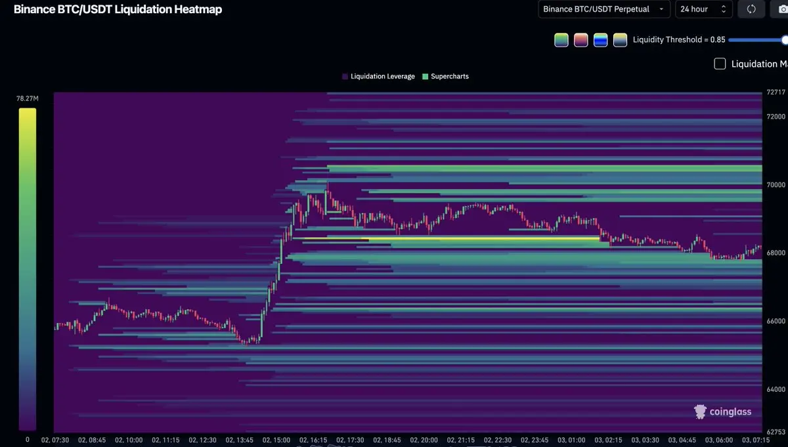The width and height of the screenshot is (788, 447).
Task: Click the '02, 15:00' time axis label
Action: (276, 440)
